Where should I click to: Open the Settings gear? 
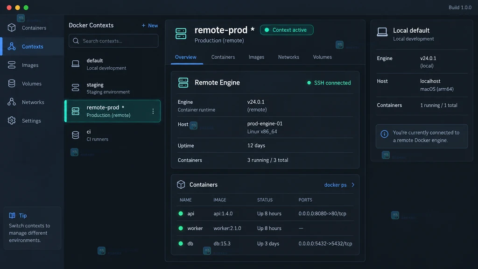click(x=12, y=120)
